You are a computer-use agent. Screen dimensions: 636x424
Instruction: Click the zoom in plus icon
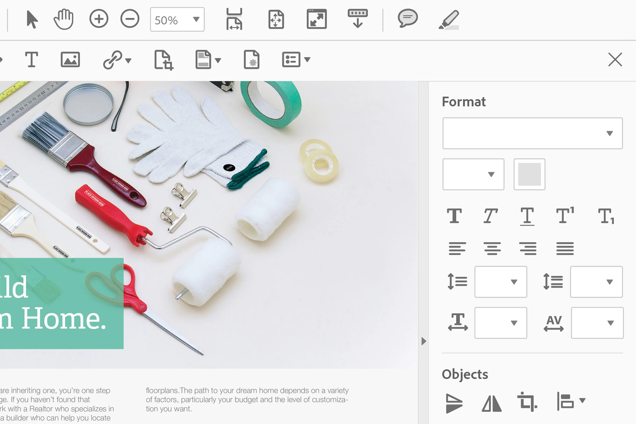click(x=99, y=19)
